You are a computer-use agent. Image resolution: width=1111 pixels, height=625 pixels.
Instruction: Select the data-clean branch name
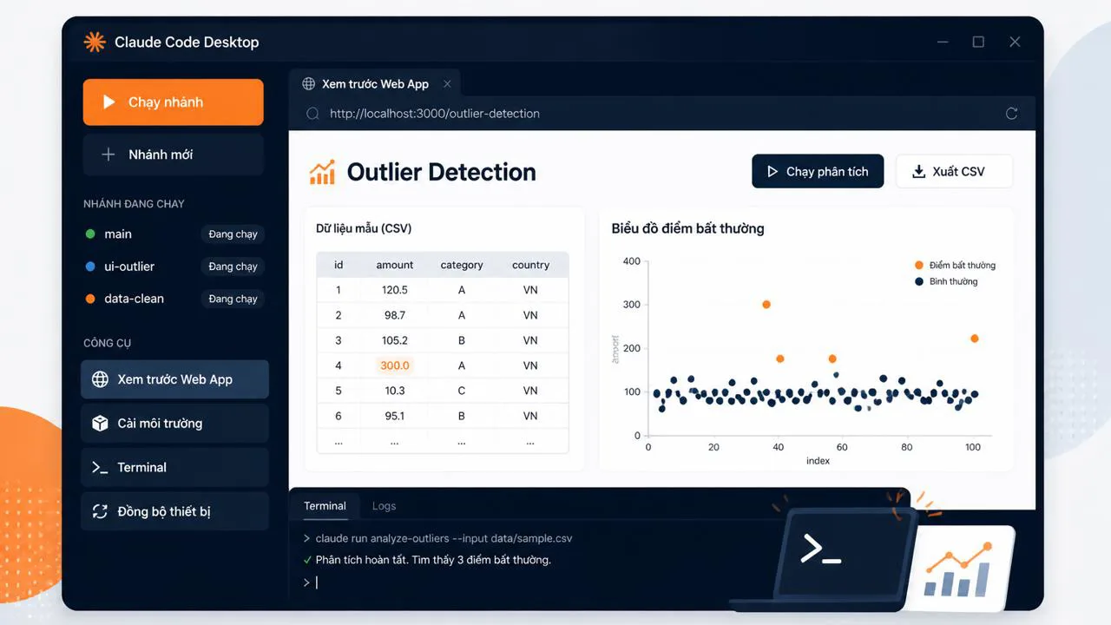click(134, 299)
